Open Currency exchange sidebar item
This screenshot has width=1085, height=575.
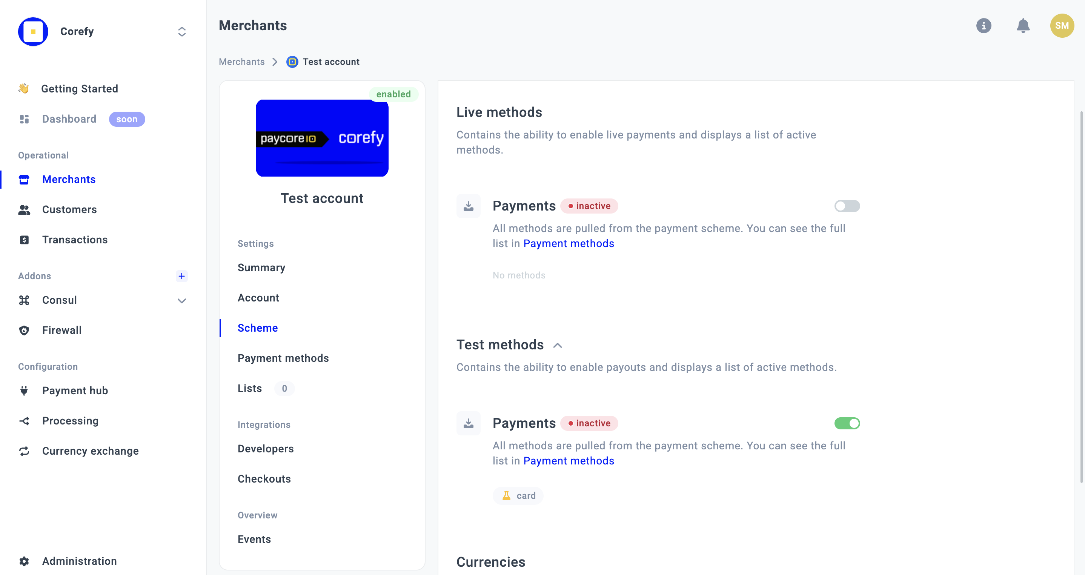tap(90, 451)
